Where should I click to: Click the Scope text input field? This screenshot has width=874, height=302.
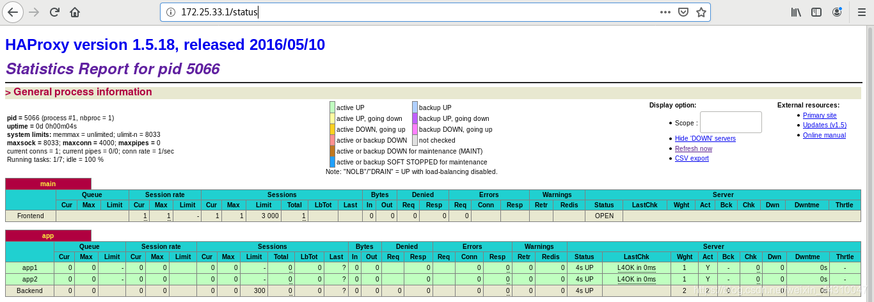click(x=731, y=122)
